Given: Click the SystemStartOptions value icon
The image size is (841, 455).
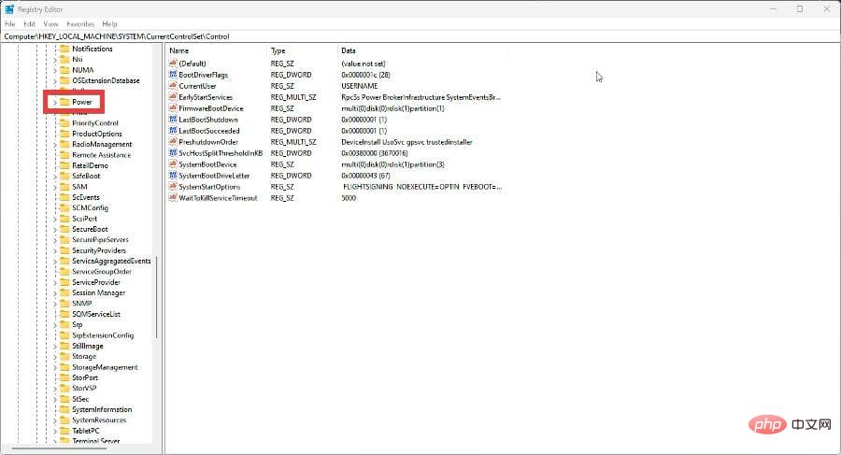Looking at the screenshot, I should pyautogui.click(x=173, y=187).
